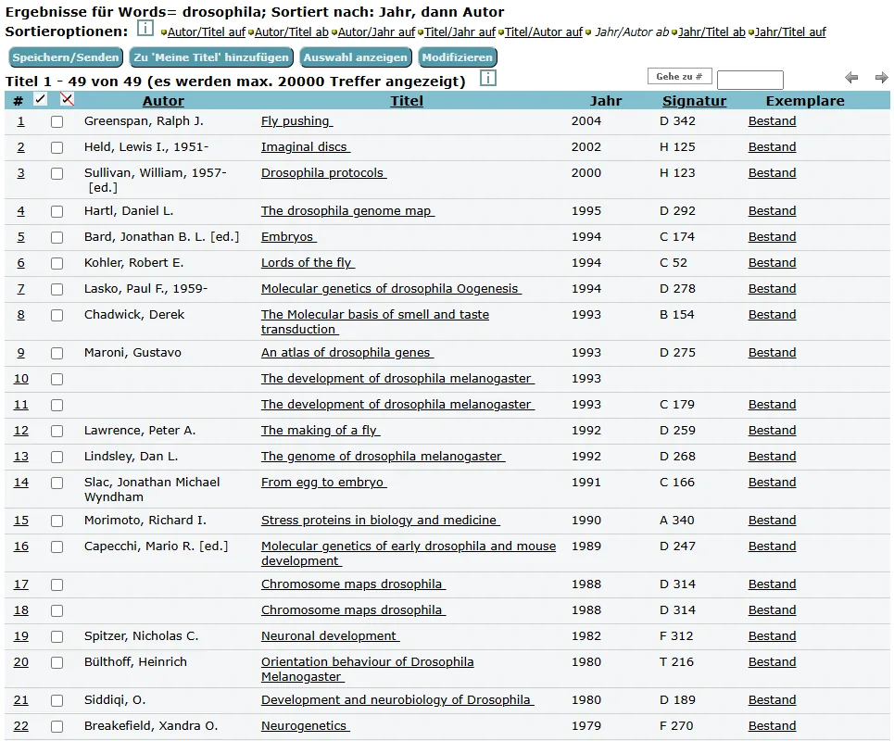Add selection via Zu 'Meine Titel' hinzufügen
The width and height of the screenshot is (894, 741).
point(211,57)
